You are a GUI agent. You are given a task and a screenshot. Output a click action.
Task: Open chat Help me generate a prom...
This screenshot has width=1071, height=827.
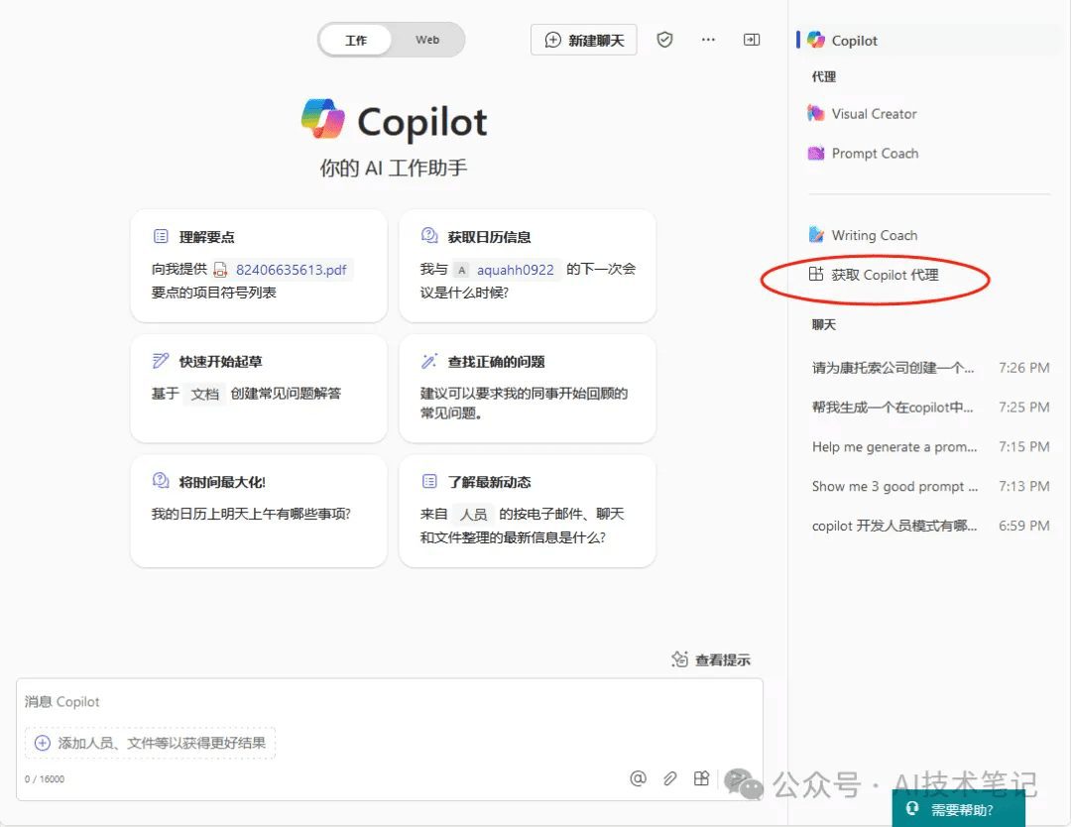[930, 447]
